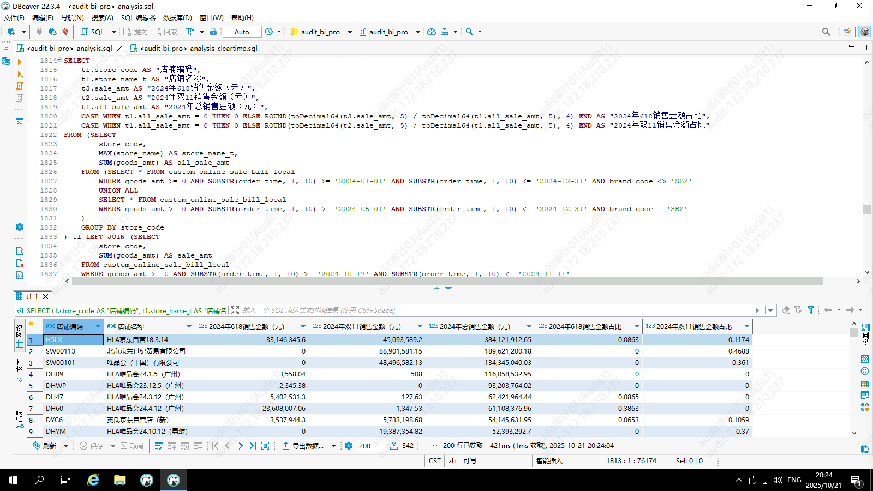The height and width of the screenshot is (491, 873).
Task: Click the blue filter funnel icon
Action: tap(811, 310)
